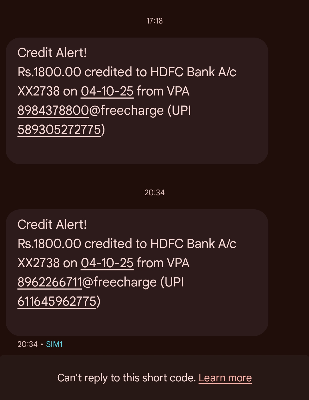Open the Learn more link
The image size is (309, 400).
pyautogui.click(x=225, y=378)
